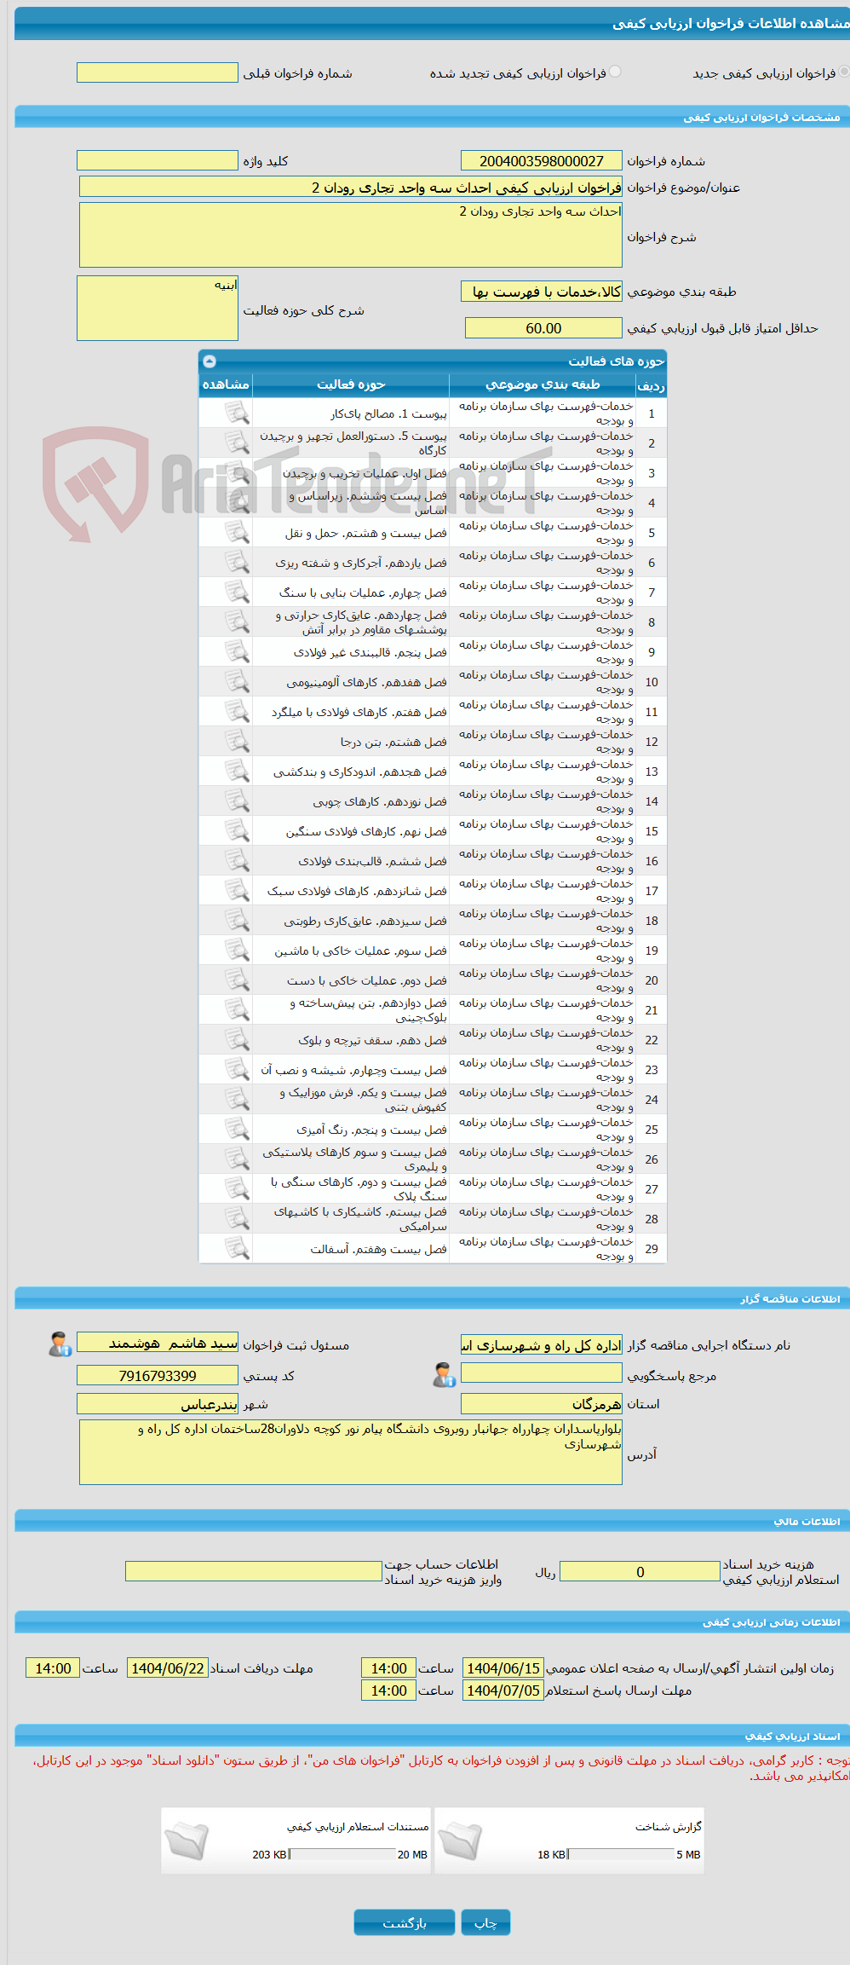Screen dimensions: 850x1965
Task: Click the چاپ print button
Action: pyautogui.click(x=485, y=1922)
